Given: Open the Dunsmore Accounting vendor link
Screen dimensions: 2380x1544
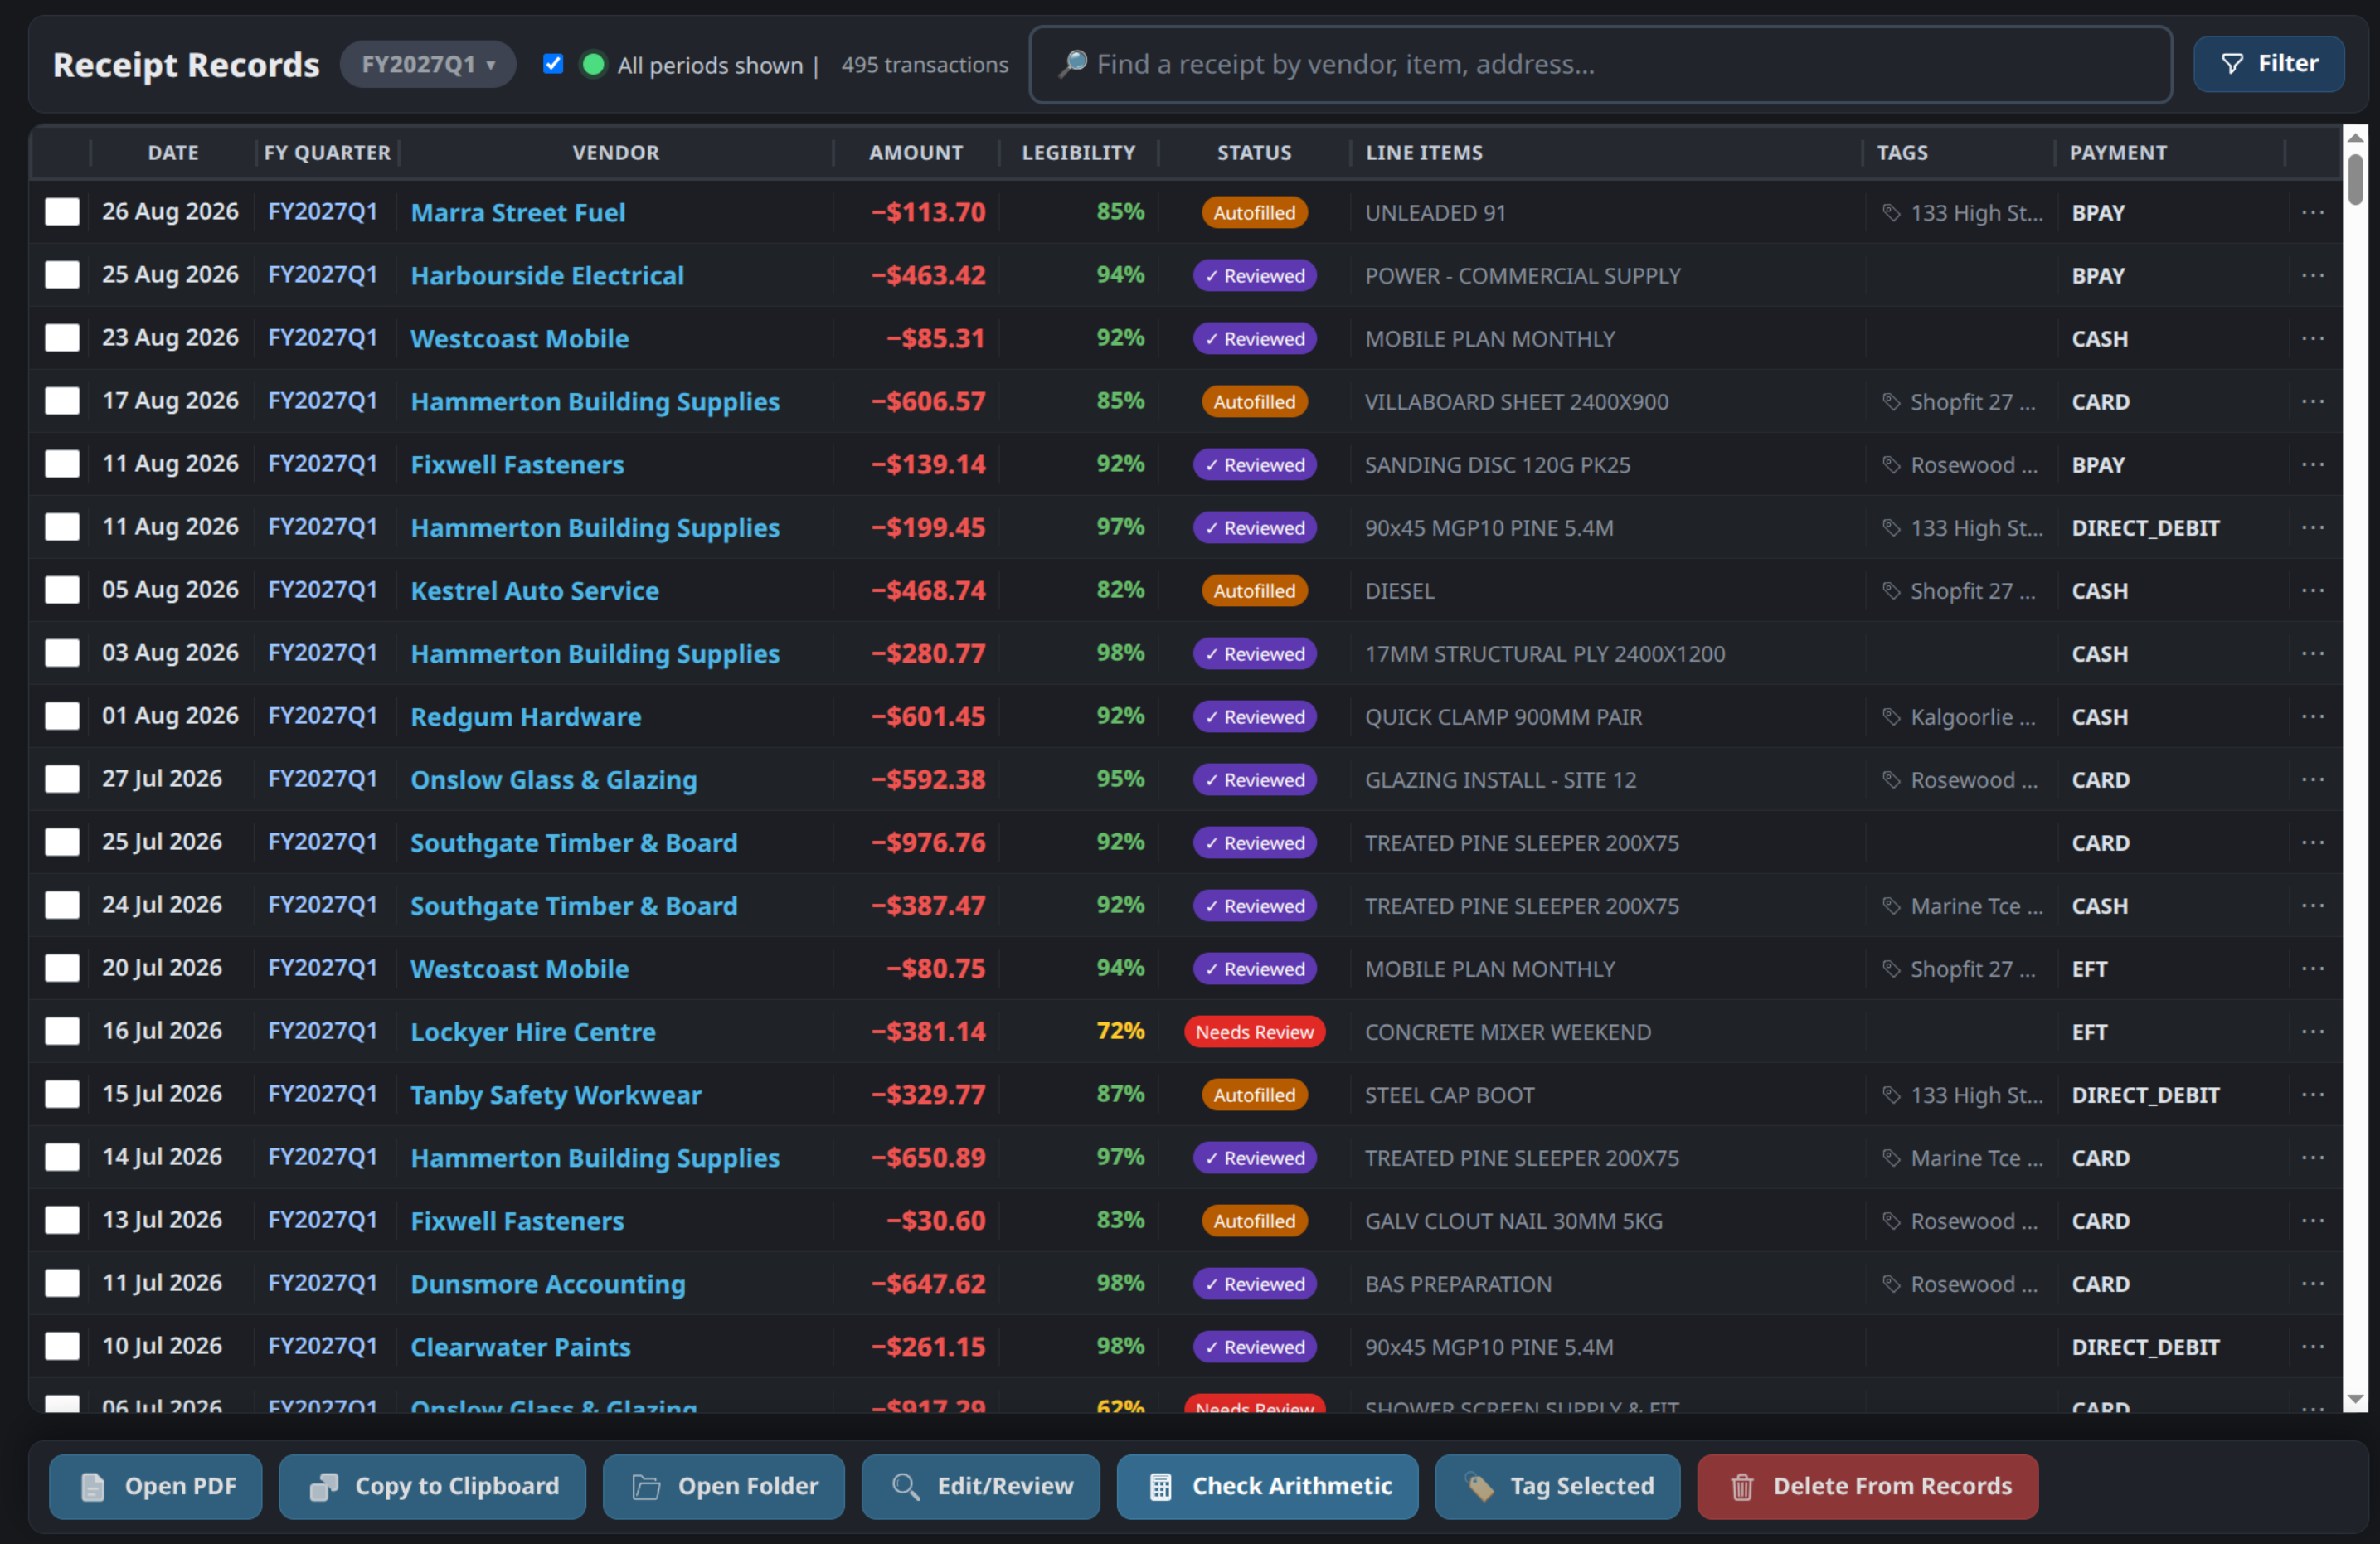Looking at the screenshot, I should point(548,1283).
